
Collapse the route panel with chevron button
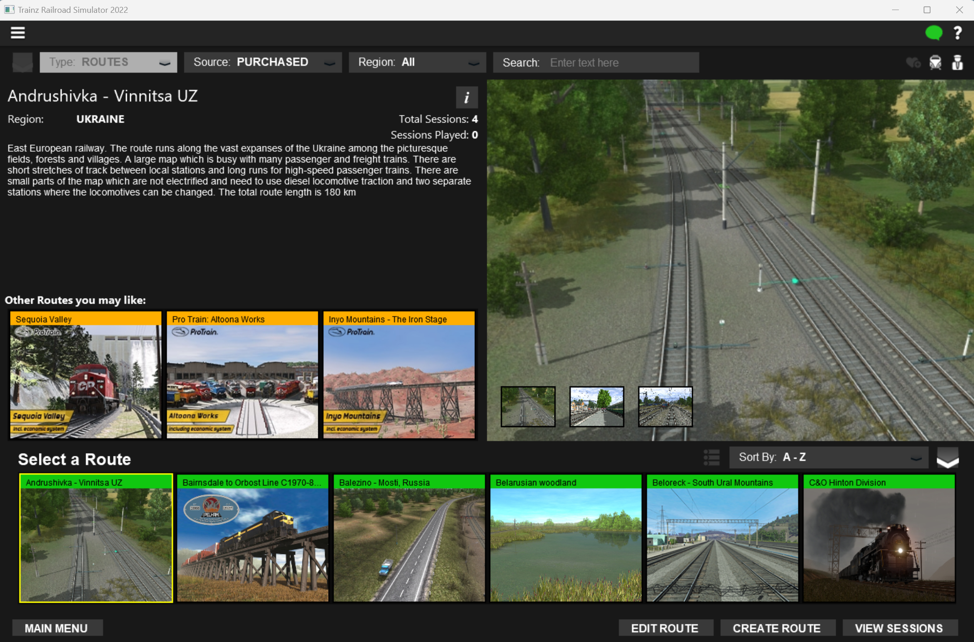947,458
